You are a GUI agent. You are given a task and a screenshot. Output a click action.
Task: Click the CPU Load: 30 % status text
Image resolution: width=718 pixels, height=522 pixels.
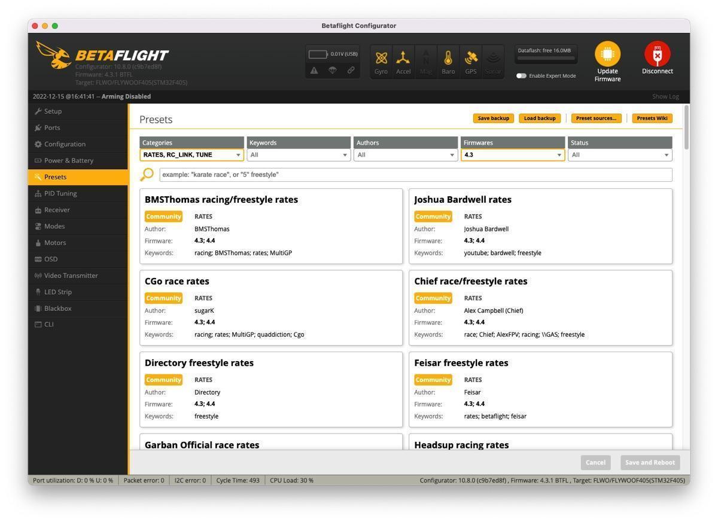coord(291,480)
